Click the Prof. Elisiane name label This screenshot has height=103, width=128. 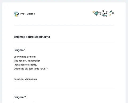[x=27, y=14]
